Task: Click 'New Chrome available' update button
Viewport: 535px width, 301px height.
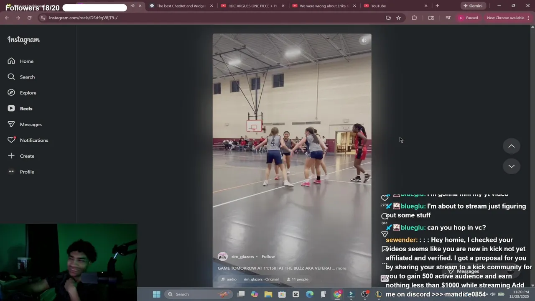Action: click(505, 18)
